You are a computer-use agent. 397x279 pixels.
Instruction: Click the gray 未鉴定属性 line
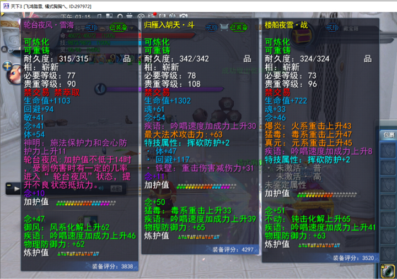[x=286, y=185]
